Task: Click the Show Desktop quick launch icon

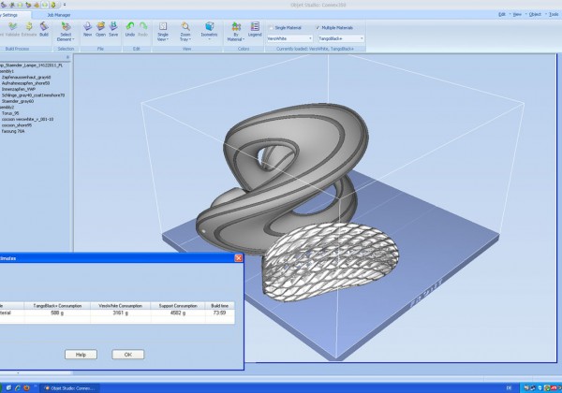Action: (x=9, y=388)
